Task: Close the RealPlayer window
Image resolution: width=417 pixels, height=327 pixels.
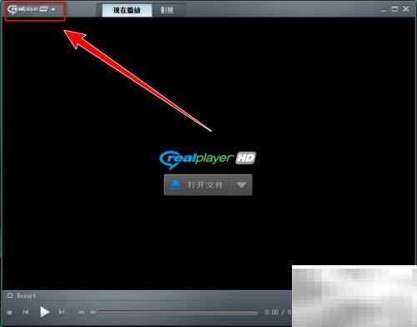Action: tap(406, 8)
